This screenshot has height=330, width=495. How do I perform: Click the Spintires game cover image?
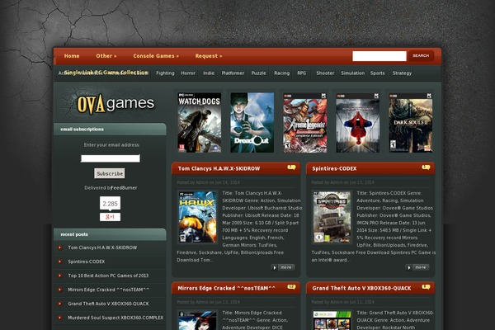pos(332,217)
